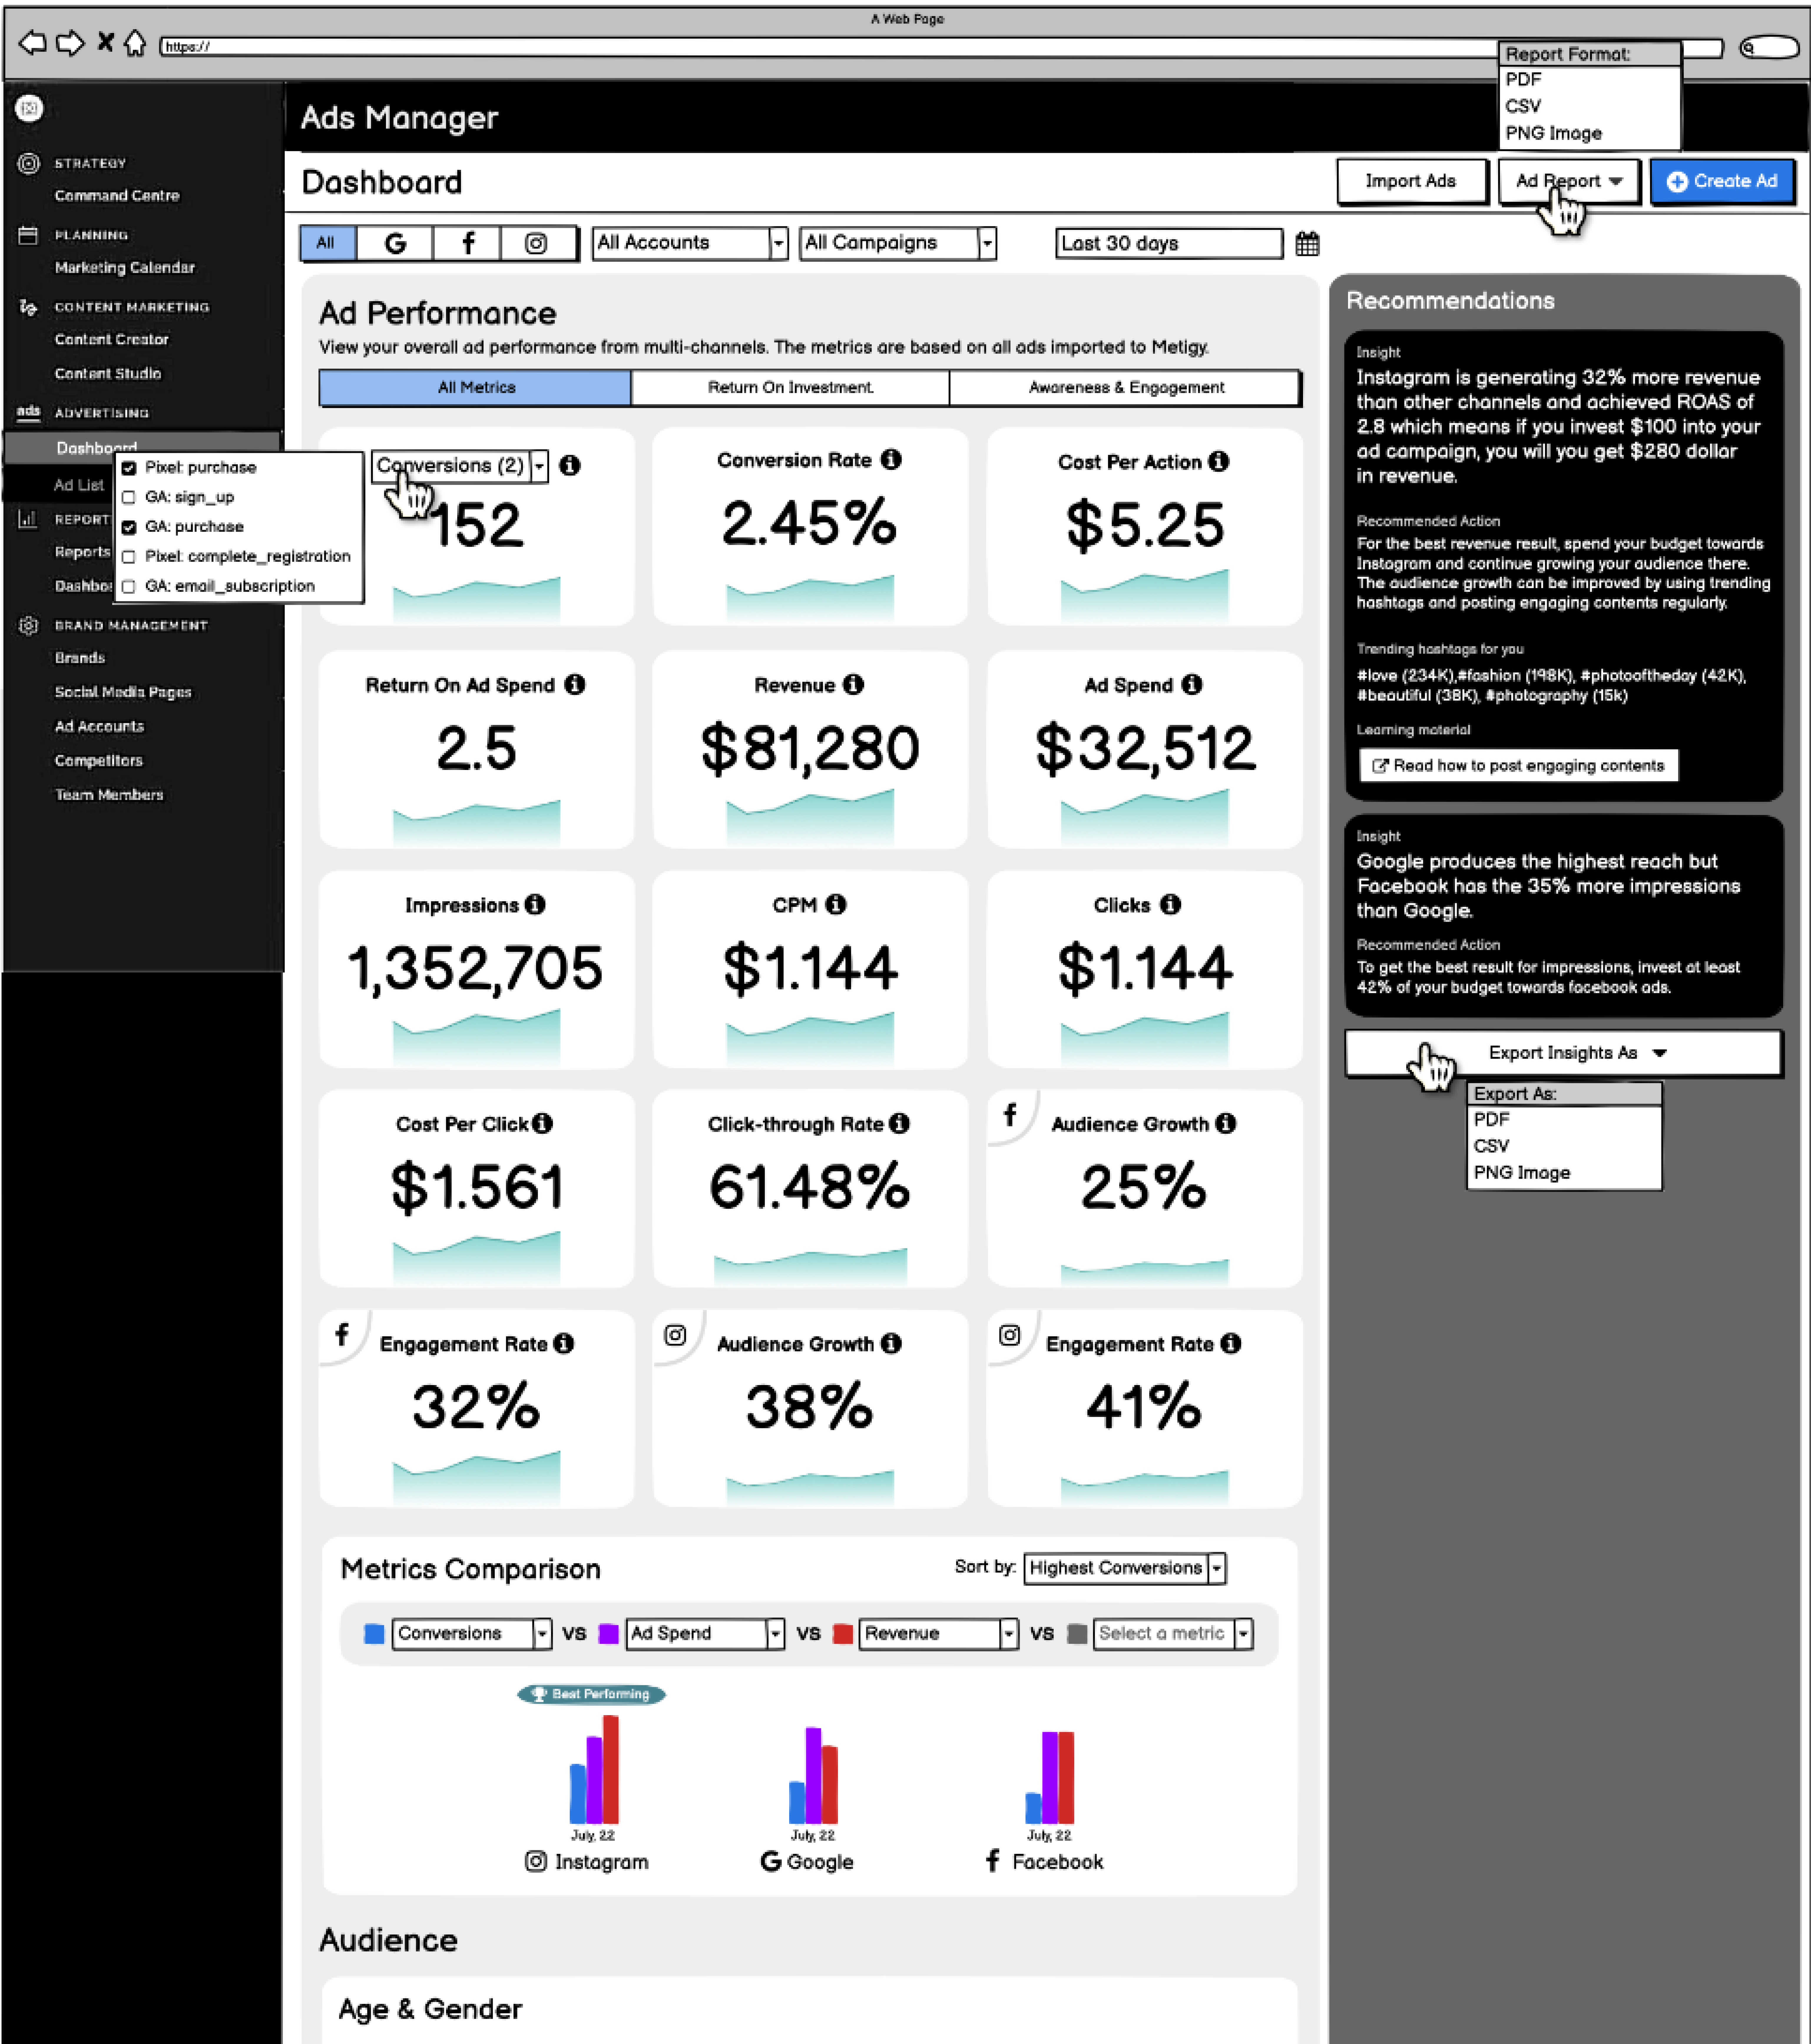This screenshot has height=2044, width=1811.
Task: Open Command Centre in sidebar
Action: tap(117, 196)
